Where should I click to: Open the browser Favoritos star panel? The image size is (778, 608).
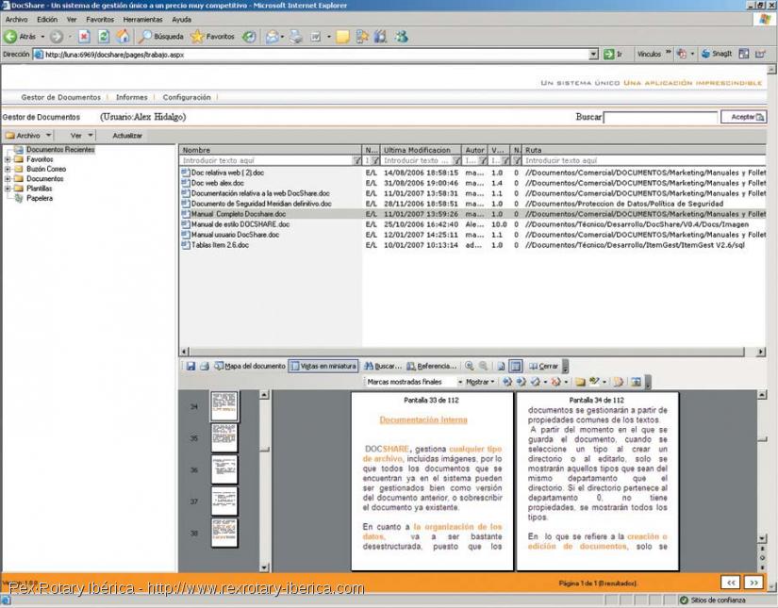tap(213, 37)
